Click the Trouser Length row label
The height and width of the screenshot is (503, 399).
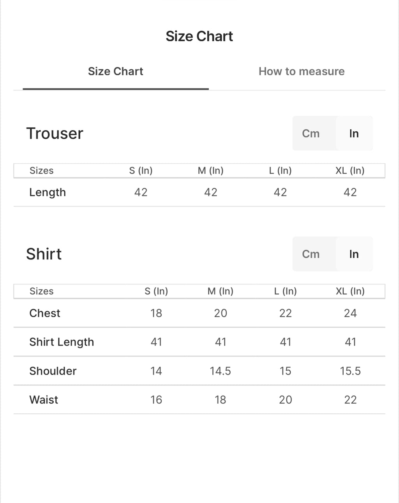coord(48,192)
